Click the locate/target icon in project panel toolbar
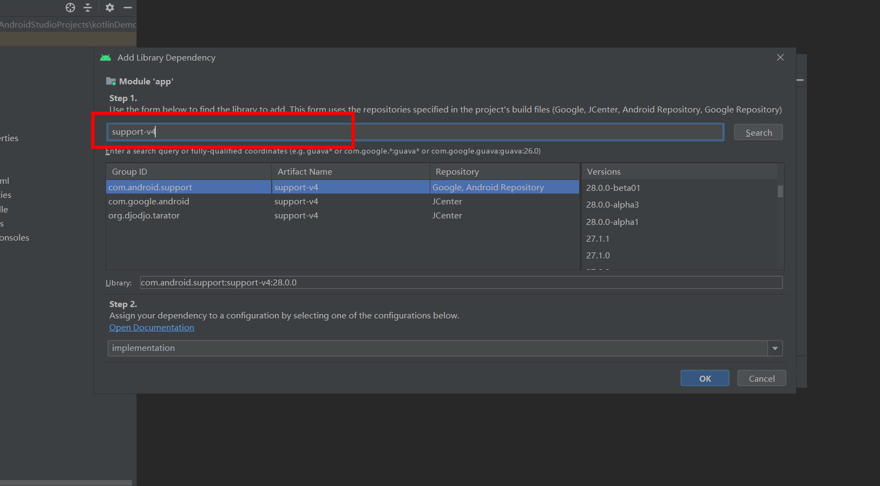The height and width of the screenshot is (486, 880). (70, 8)
